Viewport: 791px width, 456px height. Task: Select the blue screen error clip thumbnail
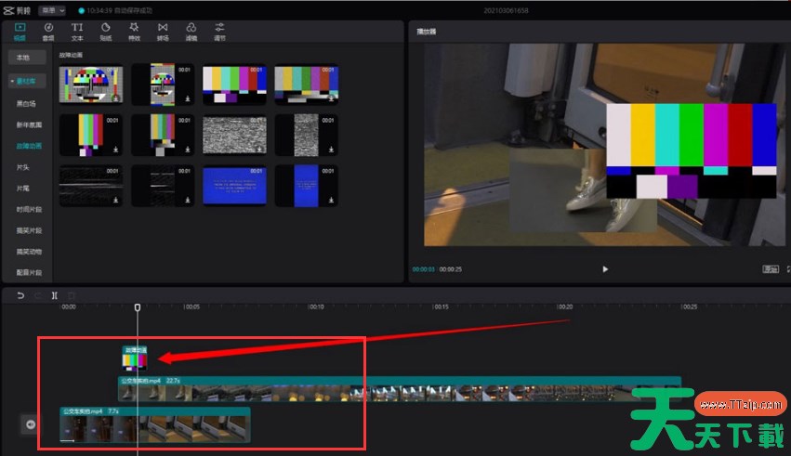(x=234, y=186)
